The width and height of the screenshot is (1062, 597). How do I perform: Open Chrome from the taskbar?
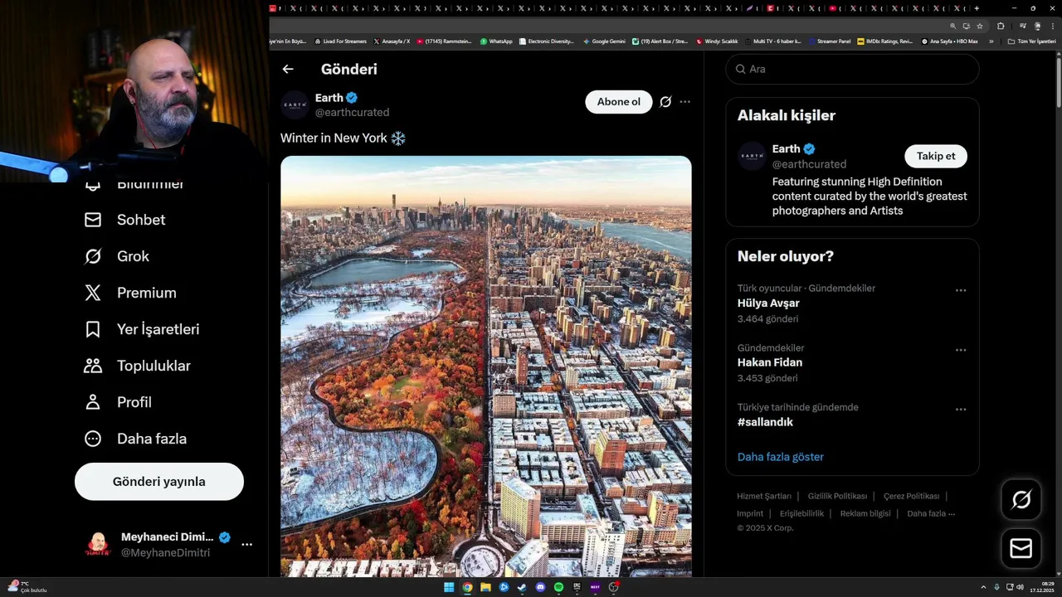[x=467, y=587]
